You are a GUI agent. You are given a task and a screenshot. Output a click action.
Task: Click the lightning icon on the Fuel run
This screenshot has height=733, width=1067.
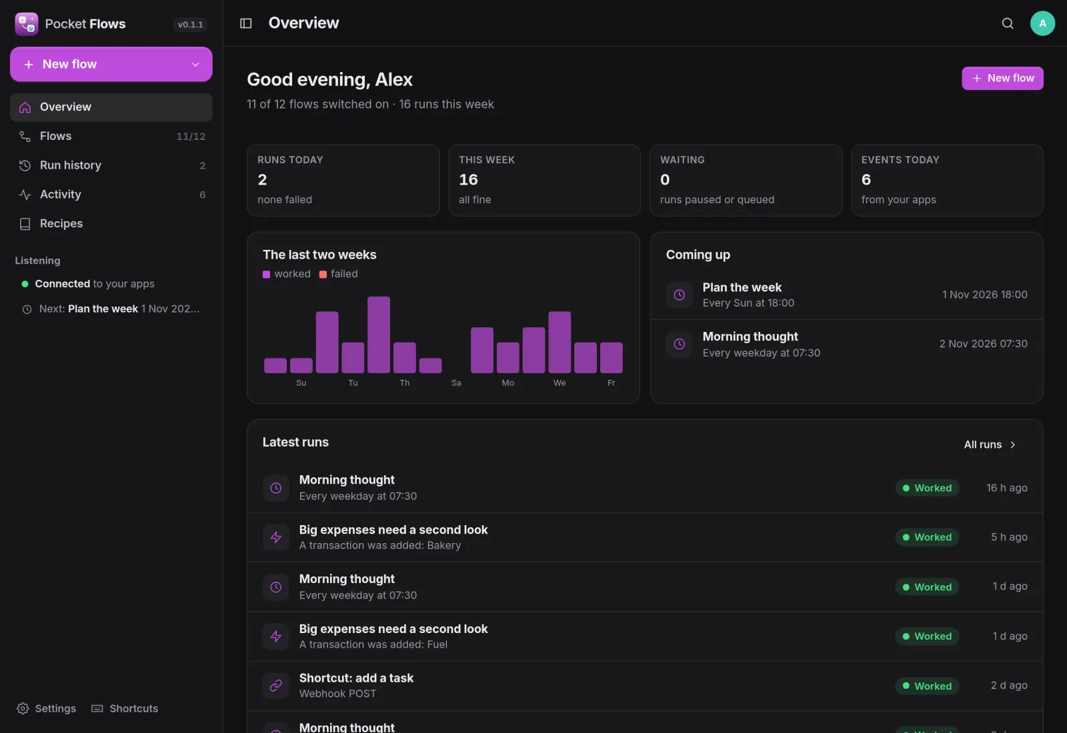click(x=275, y=636)
